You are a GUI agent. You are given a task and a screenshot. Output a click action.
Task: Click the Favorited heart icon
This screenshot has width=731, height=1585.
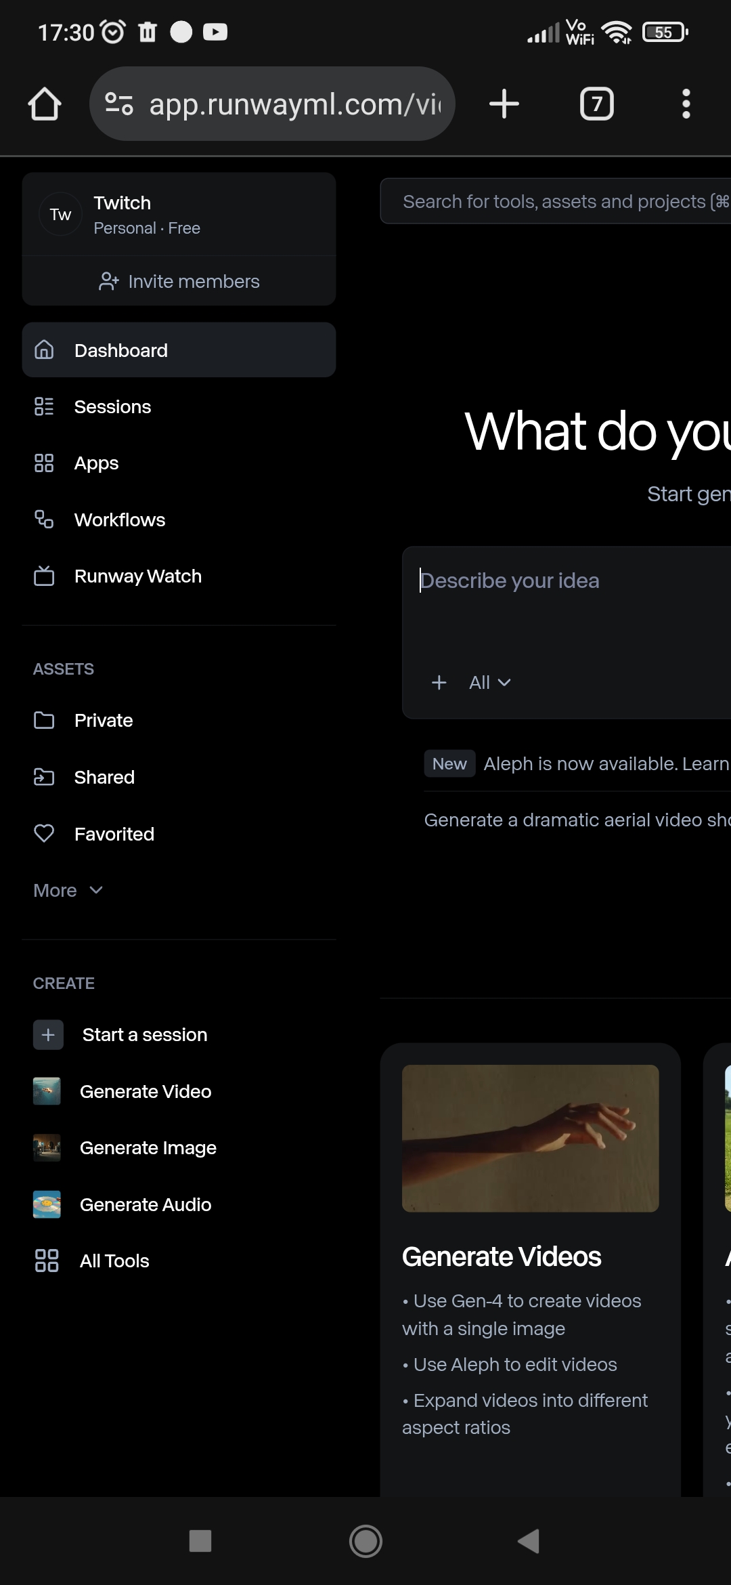point(44,833)
